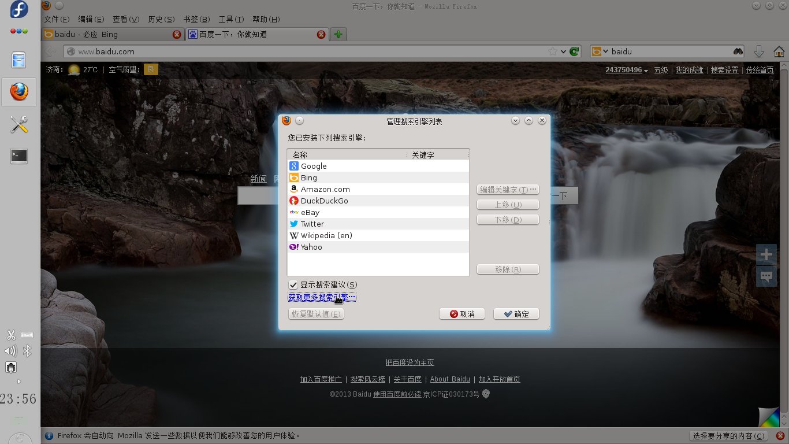Reload the page with the refresh icon

pyautogui.click(x=574, y=51)
